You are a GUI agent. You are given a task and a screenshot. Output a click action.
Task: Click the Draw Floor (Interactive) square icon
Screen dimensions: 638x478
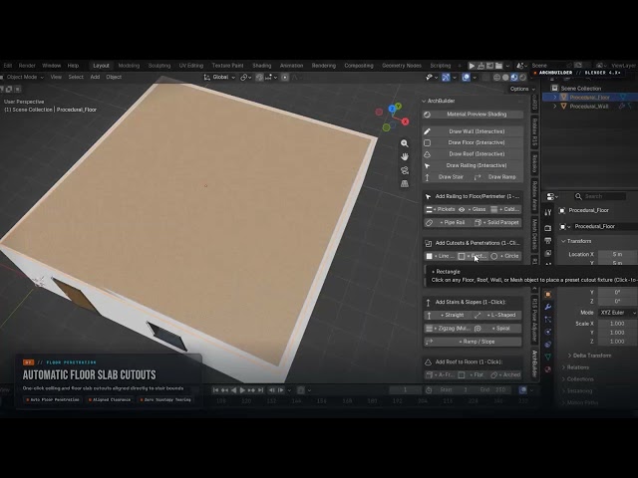coord(427,142)
